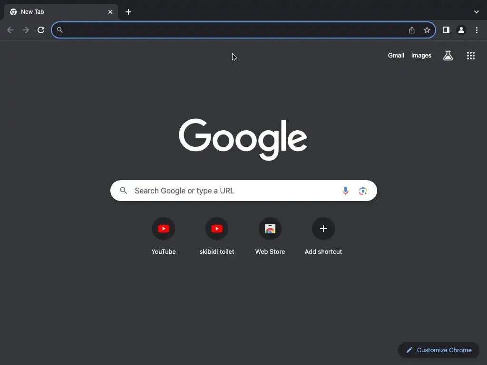
Task: Search by image with Google Lens icon
Action: click(363, 191)
